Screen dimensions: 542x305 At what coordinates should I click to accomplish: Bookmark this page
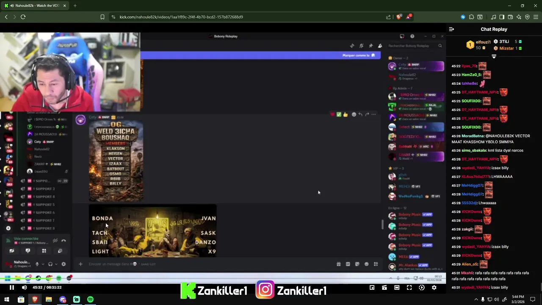coord(102,17)
